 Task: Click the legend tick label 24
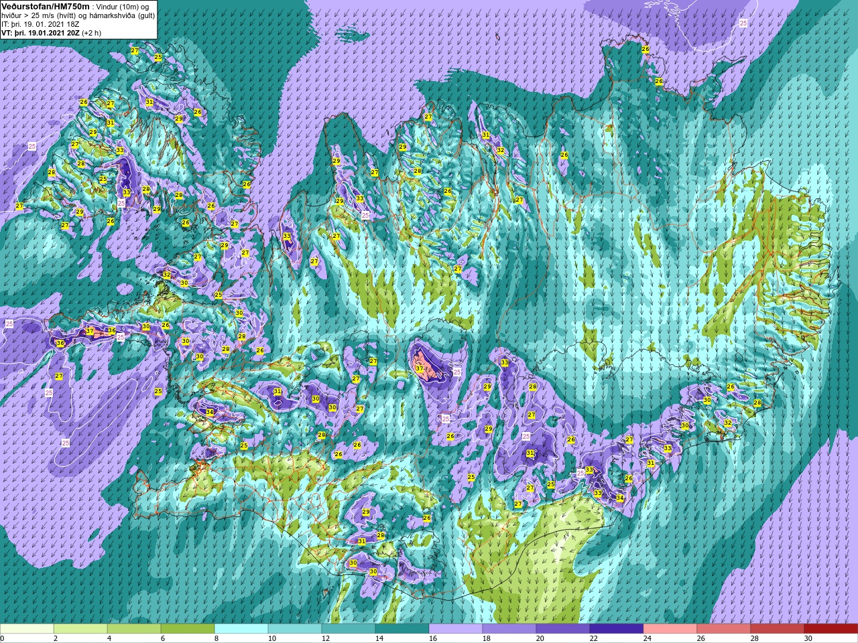(647, 638)
